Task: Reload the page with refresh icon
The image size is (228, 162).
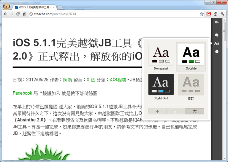Action: coord(18,14)
